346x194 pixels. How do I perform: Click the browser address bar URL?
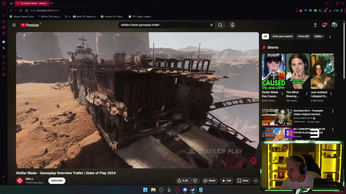(45, 11)
